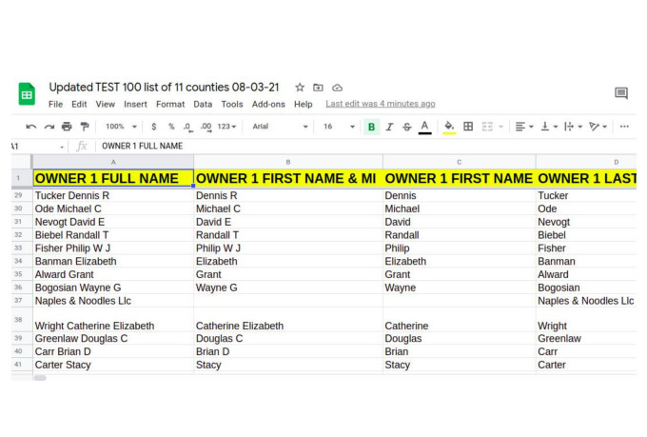647x437 pixels.
Task: Open the comment history icon
Action: click(621, 93)
